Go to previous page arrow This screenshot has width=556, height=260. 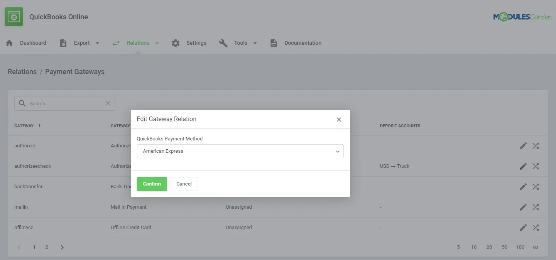tap(19, 247)
